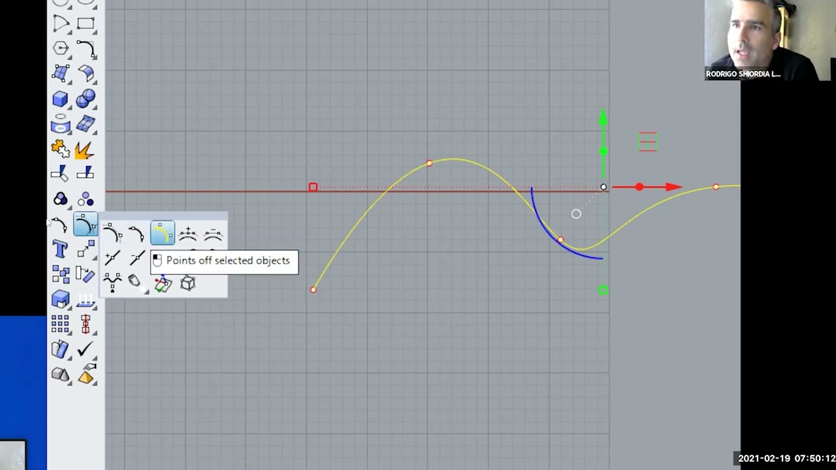Click Points off selected objects yellow icon
The height and width of the screenshot is (470, 836).
coord(162,234)
